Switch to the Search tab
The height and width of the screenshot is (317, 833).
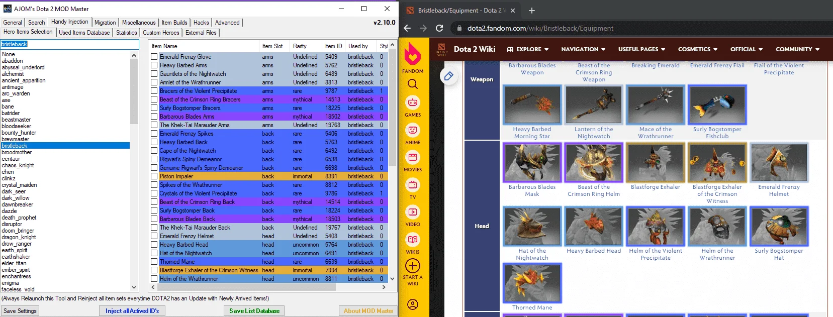coord(36,23)
